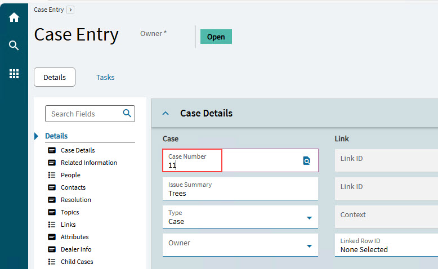Image resolution: width=438 pixels, height=269 pixels.
Task: Click magnifier icon in Search Fields box
Action: [127, 113]
